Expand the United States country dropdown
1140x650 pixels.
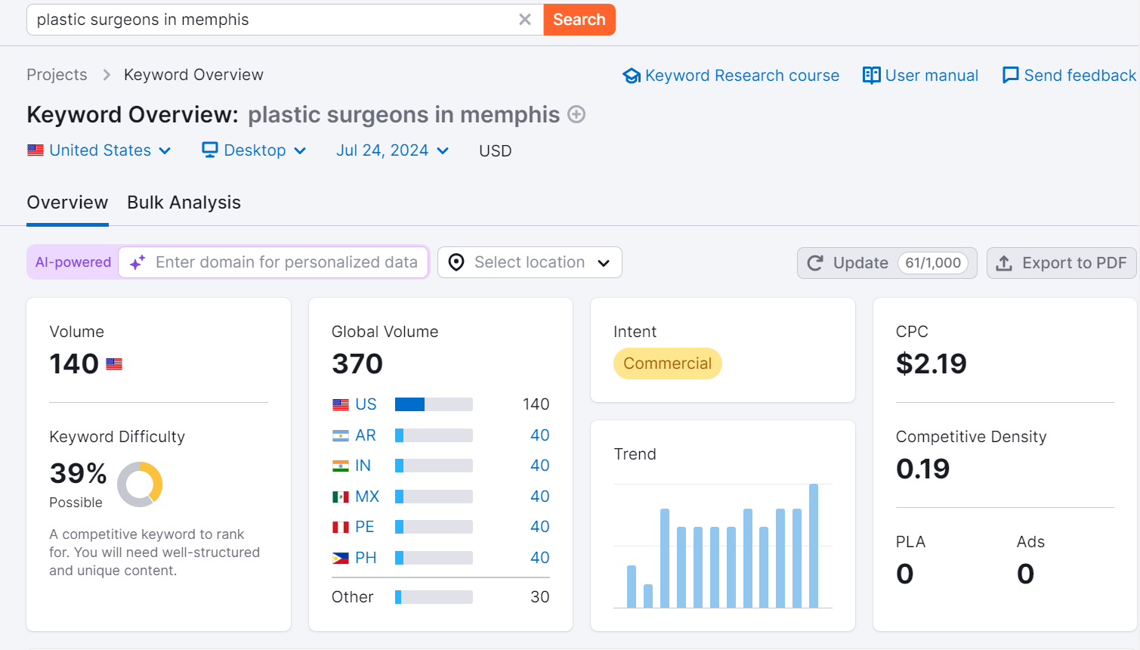coord(99,150)
